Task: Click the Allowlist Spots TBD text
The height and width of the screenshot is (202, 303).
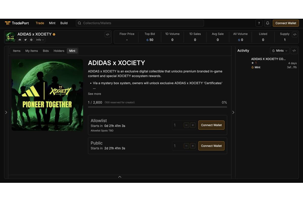Action: tap(102, 131)
